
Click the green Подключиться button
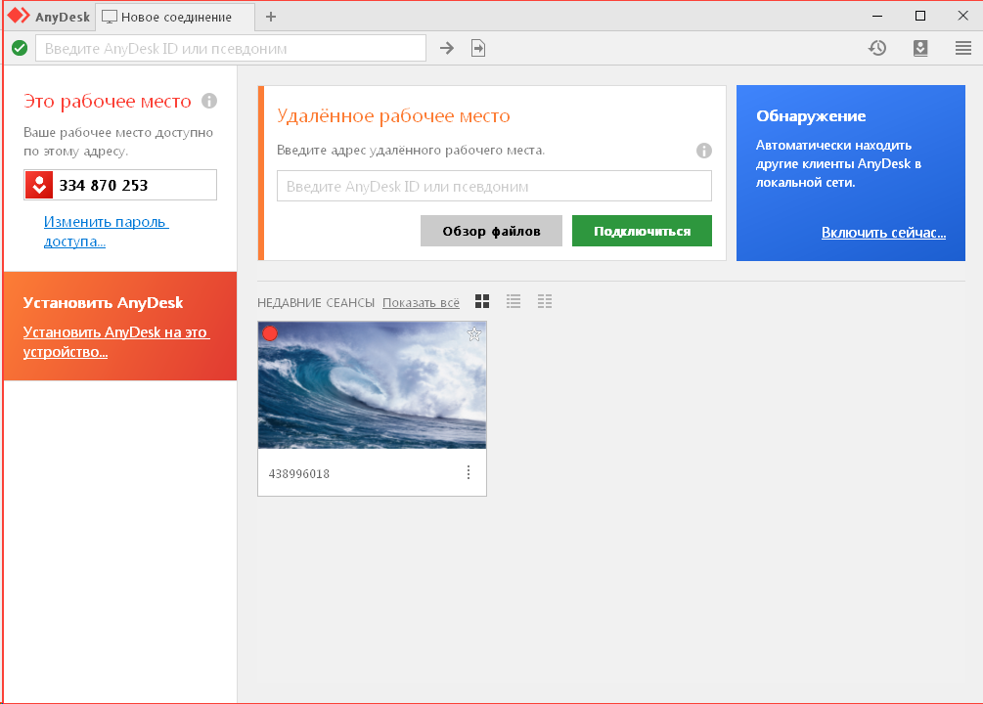tap(642, 231)
